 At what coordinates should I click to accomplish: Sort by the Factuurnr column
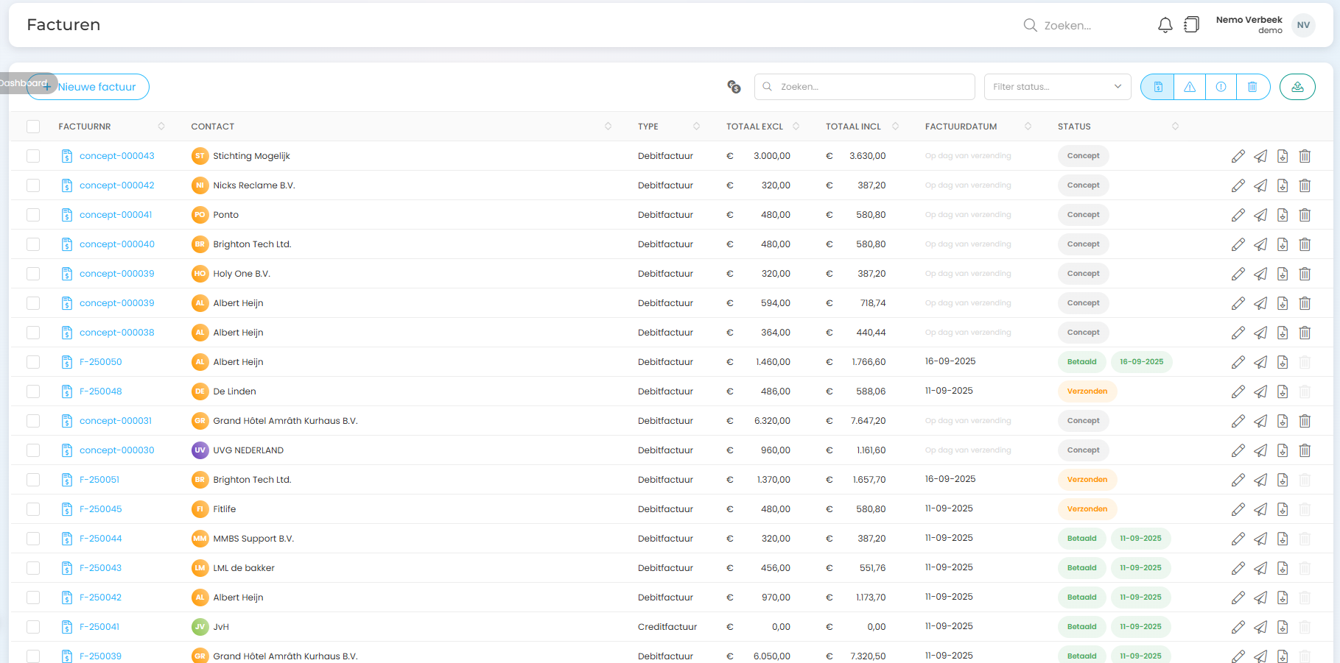161,127
